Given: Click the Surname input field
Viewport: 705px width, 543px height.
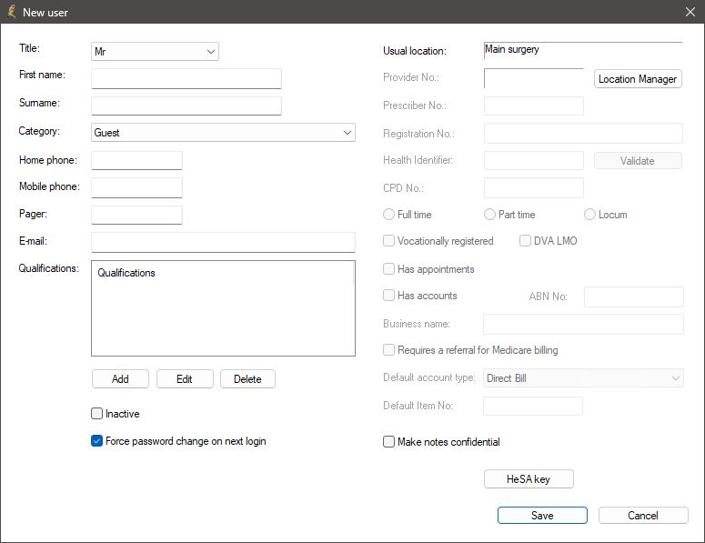Looking at the screenshot, I should click(186, 106).
